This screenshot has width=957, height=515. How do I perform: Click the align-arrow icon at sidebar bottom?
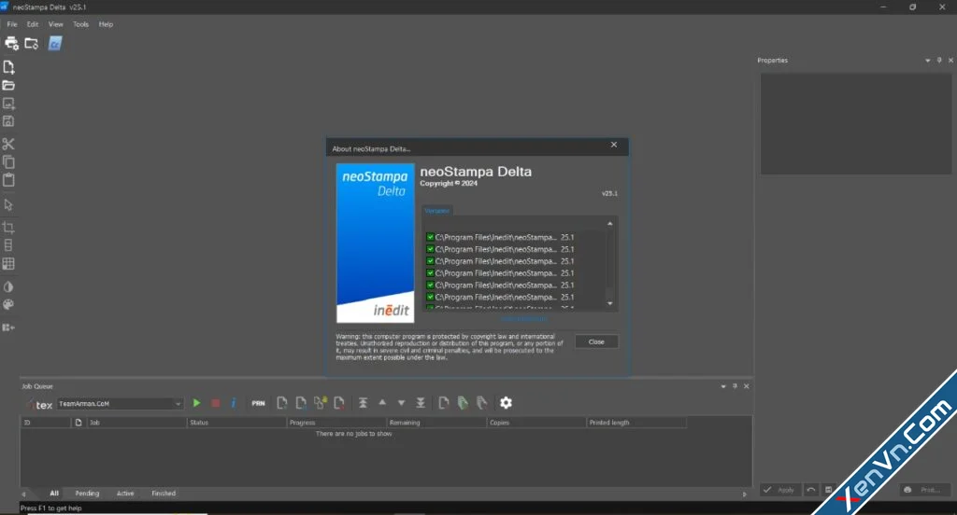[x=8, y=327]
